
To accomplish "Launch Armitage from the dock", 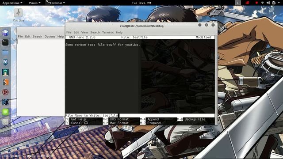I will pyautogui.click(x=5, y=72).
